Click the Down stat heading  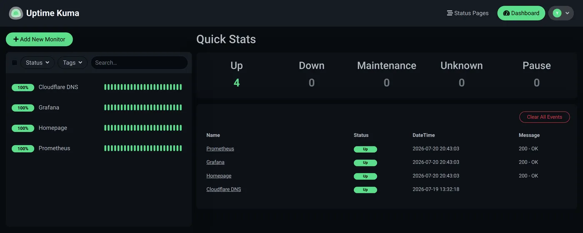[311, 66]
